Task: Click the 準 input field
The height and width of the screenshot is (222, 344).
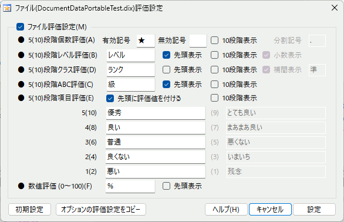Action: pos(317,70)
